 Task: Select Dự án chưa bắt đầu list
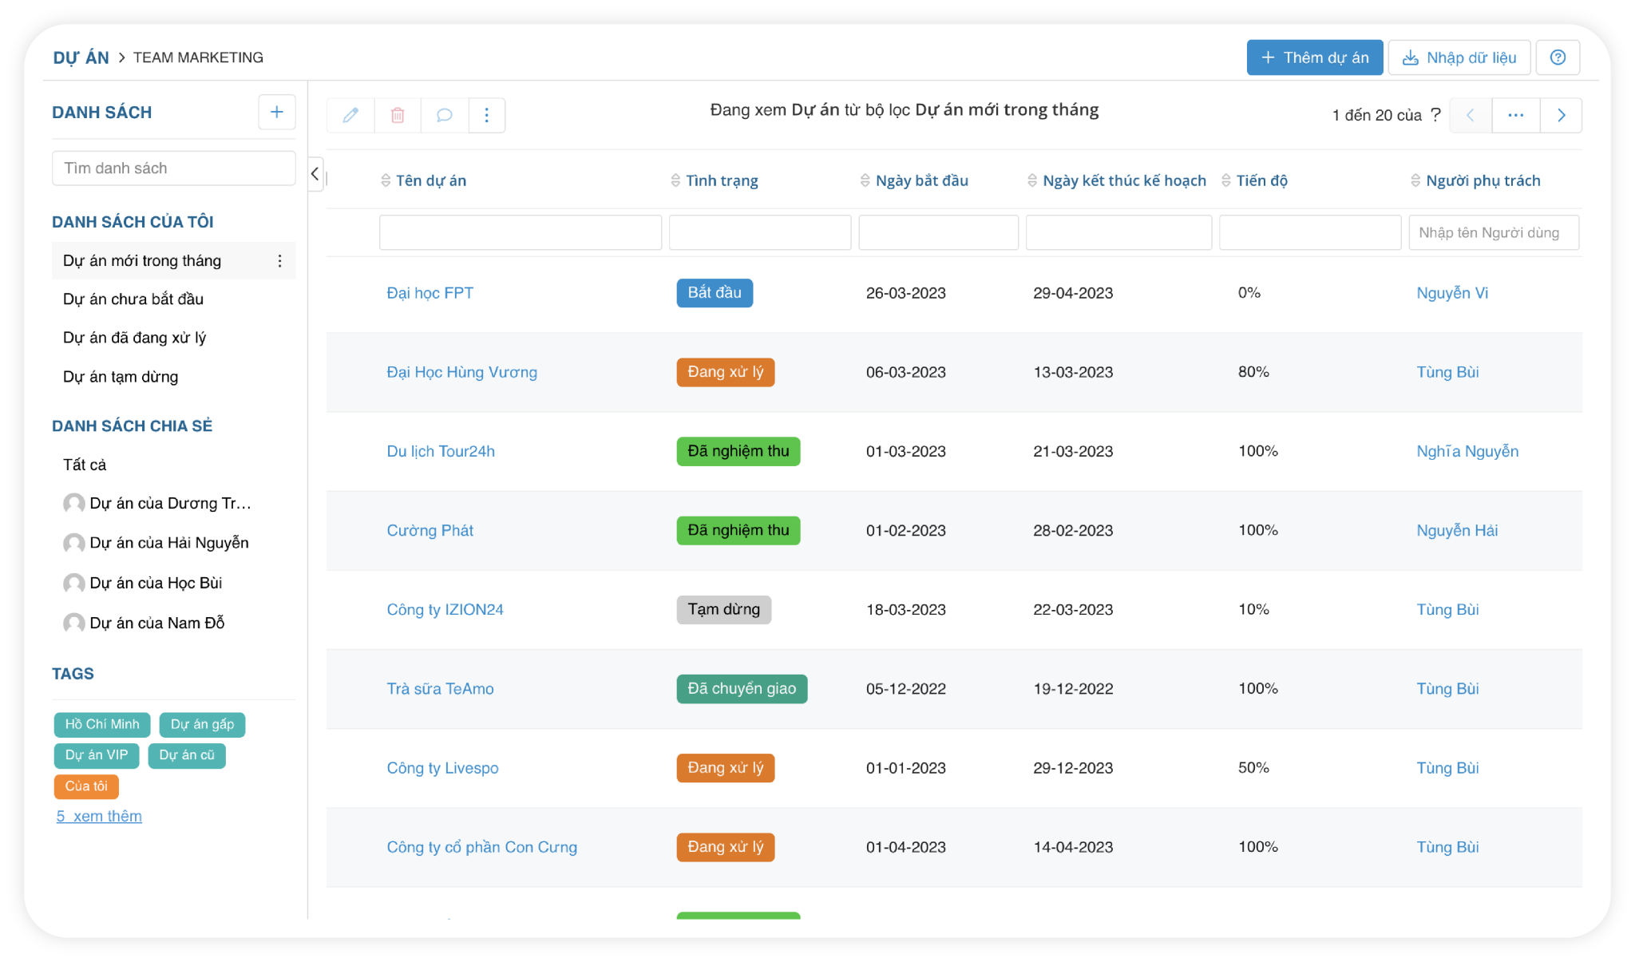click(133, 299)
